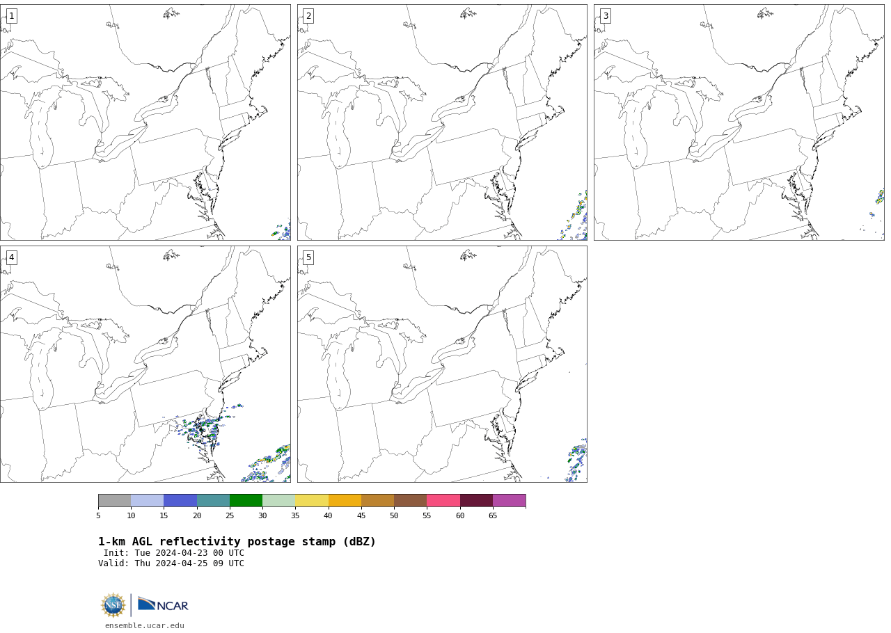Click the tan 45-50 dBZ swatch
Image resolution: width=891 pixels, height=633 pixels.
click(x=377, y=501)
